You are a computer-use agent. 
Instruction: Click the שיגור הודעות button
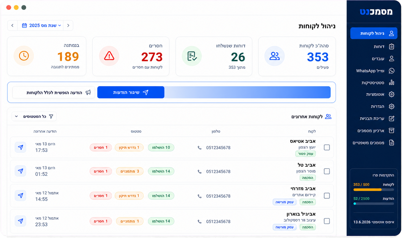[x=131, y=92]
